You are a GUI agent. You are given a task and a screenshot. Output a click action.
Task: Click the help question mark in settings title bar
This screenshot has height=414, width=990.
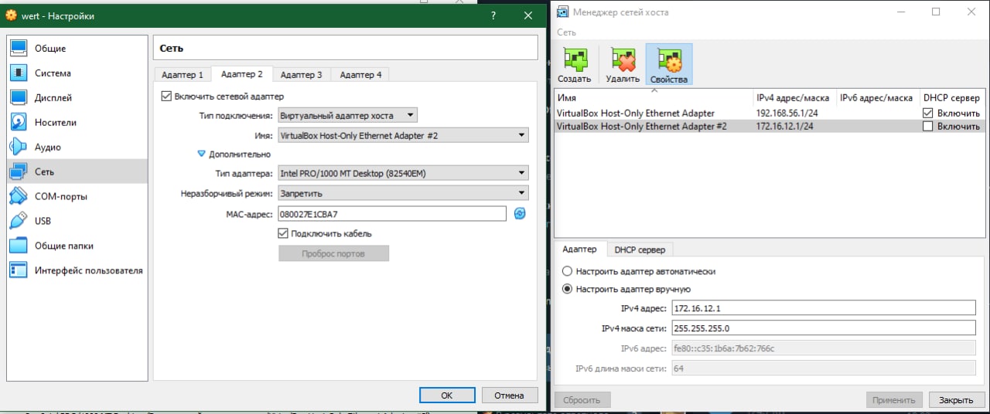coord(493,15)
